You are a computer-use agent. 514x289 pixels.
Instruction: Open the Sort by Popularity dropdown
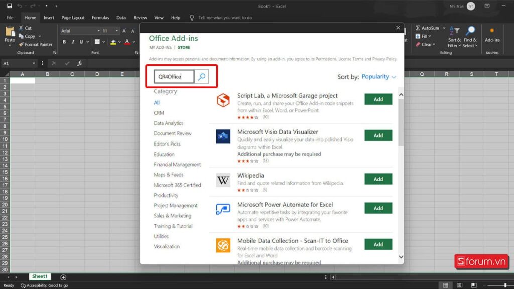pos(378,77)
